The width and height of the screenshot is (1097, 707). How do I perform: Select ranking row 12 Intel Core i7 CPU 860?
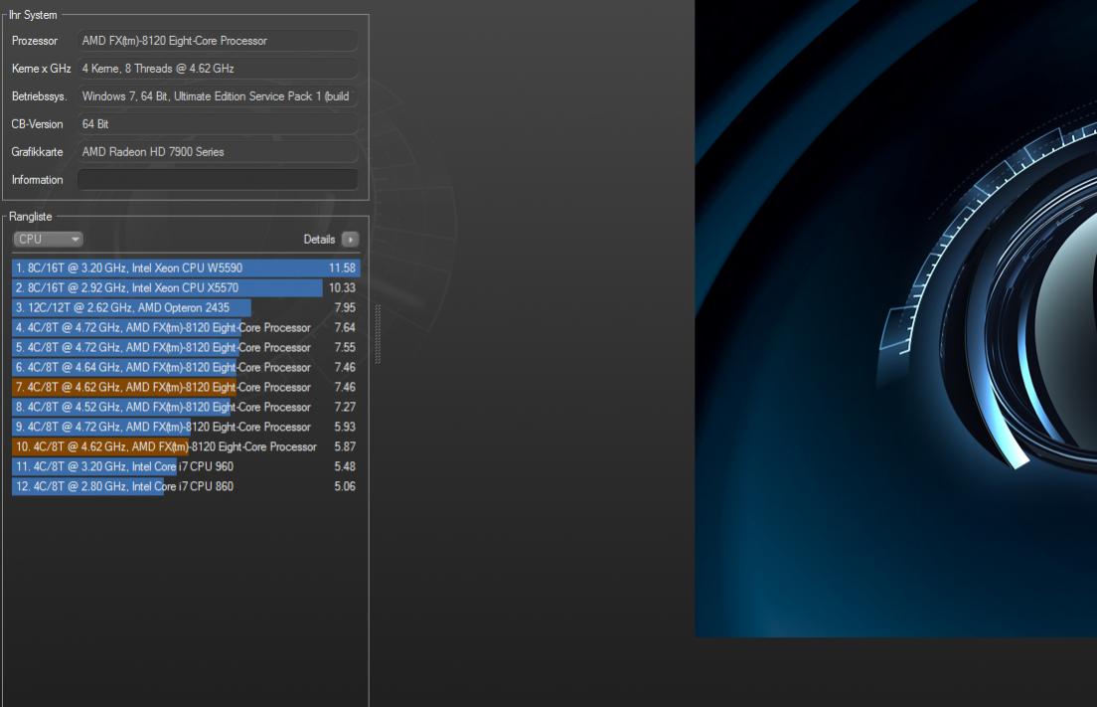pos(186,486)
